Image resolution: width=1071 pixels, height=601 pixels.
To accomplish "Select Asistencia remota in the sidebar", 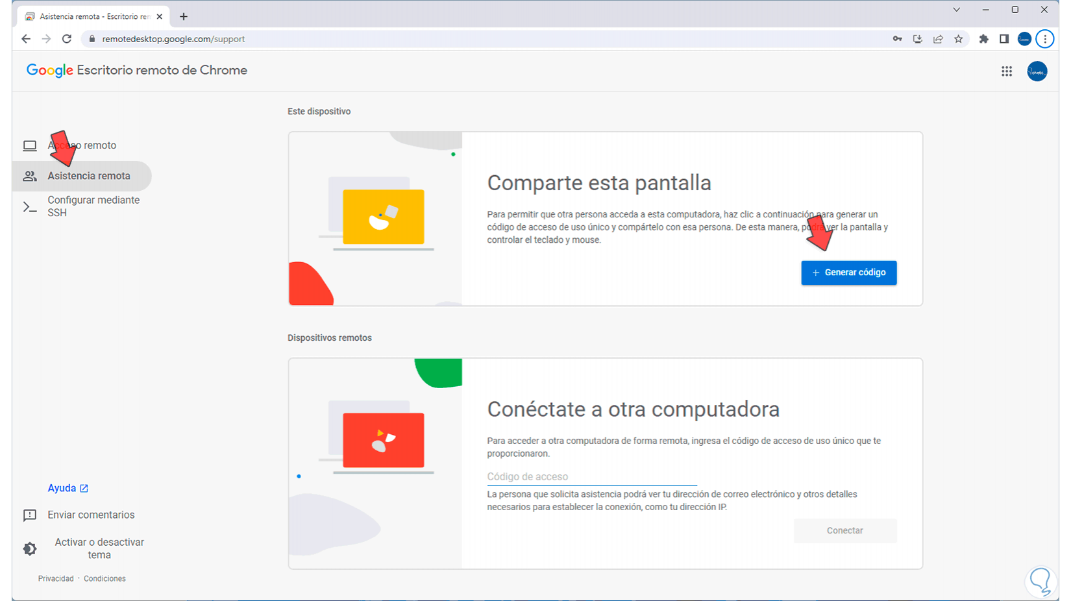I will [x=82, y=176].
